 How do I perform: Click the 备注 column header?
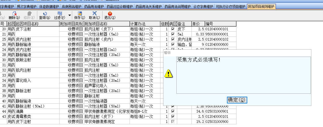pos(184,24)
